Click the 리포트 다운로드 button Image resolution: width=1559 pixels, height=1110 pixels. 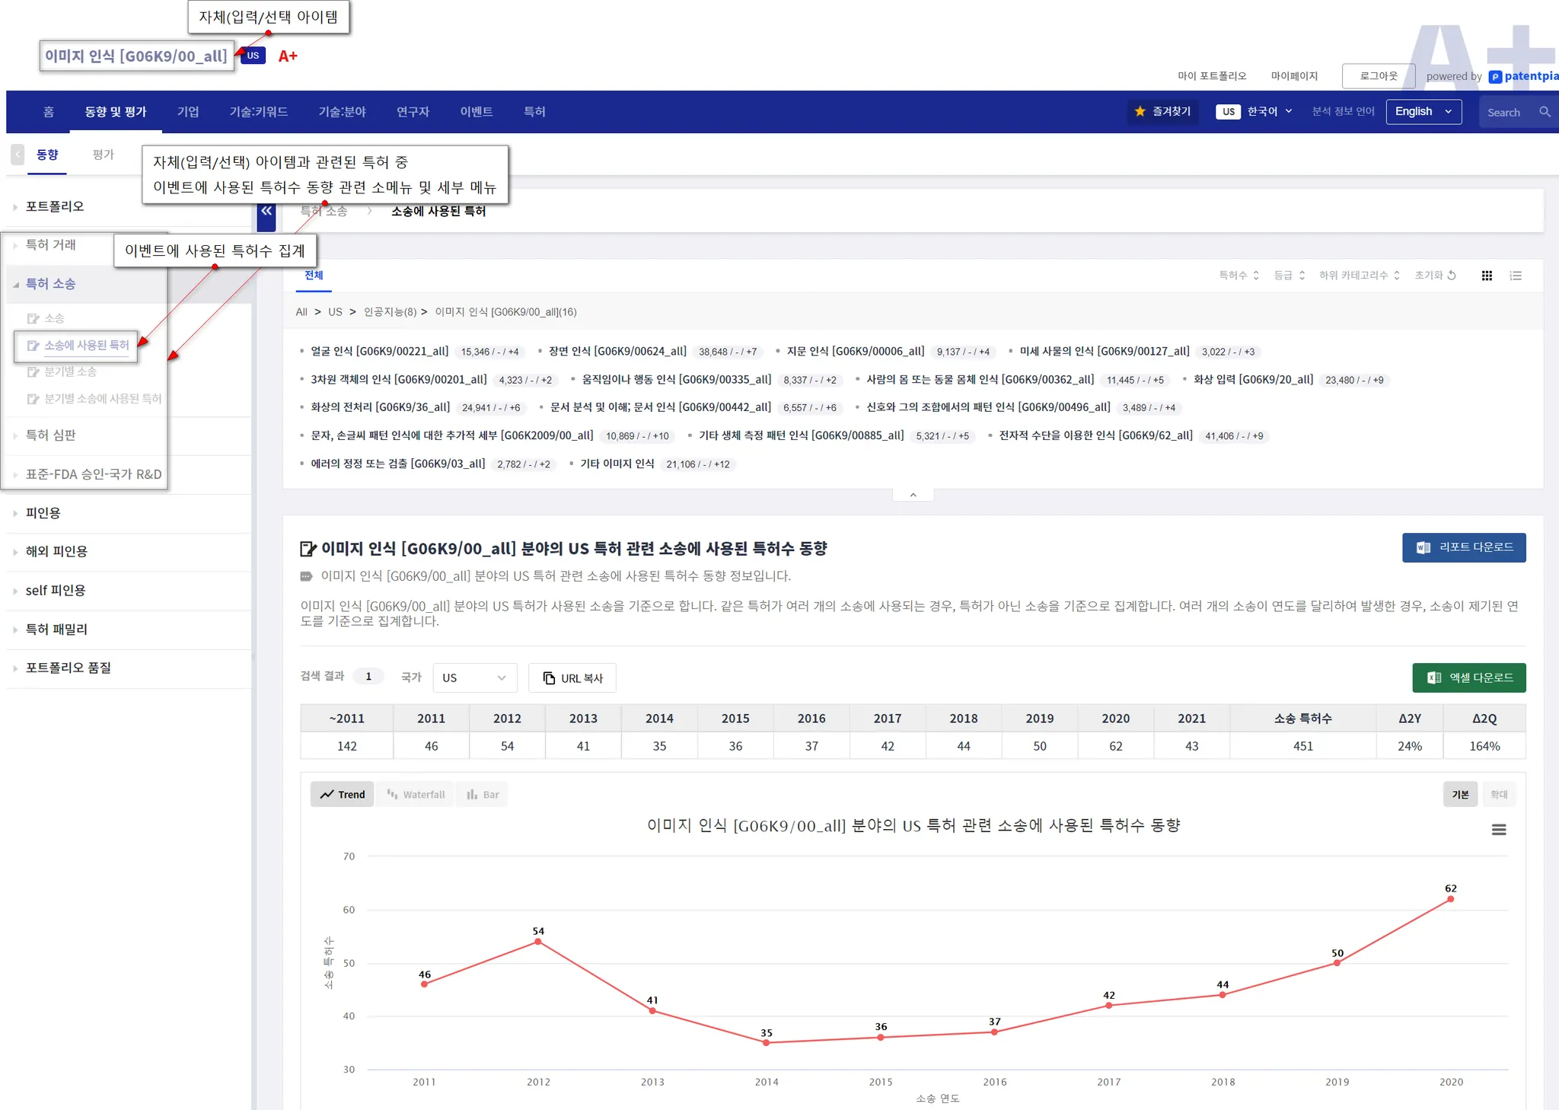(1463, 547)
